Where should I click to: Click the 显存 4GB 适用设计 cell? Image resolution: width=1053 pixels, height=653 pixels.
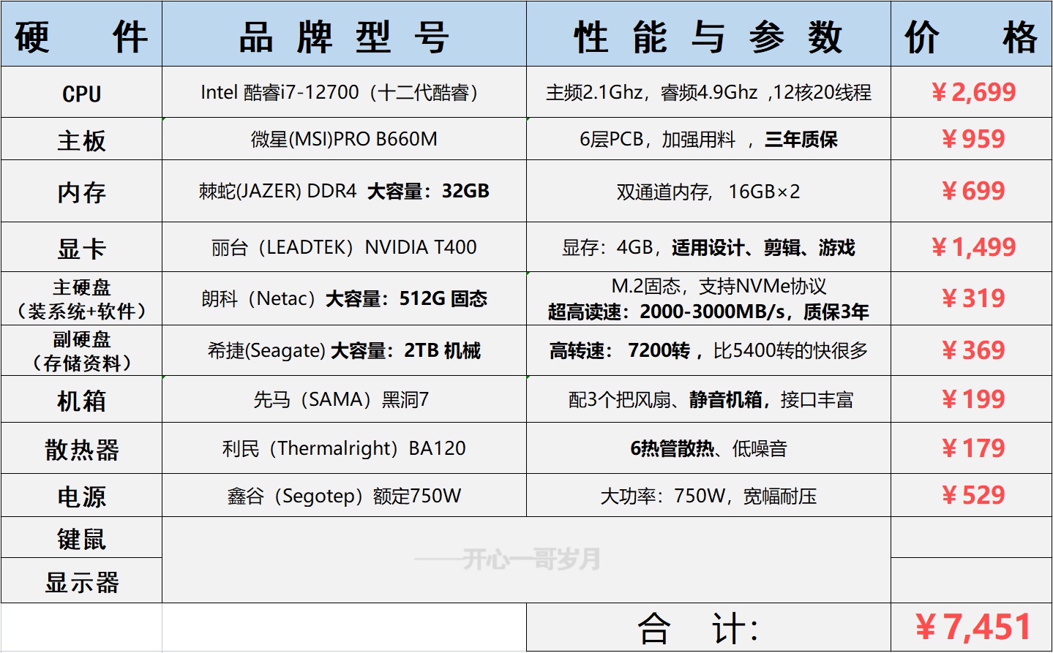coord(708,247)
